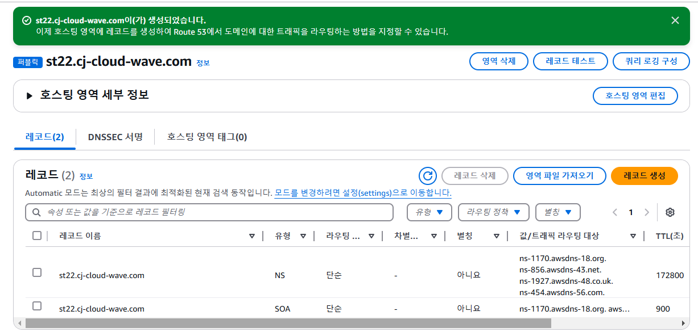Click 영역 삭제 button
The image size is (698, 332).
(499, 61)
